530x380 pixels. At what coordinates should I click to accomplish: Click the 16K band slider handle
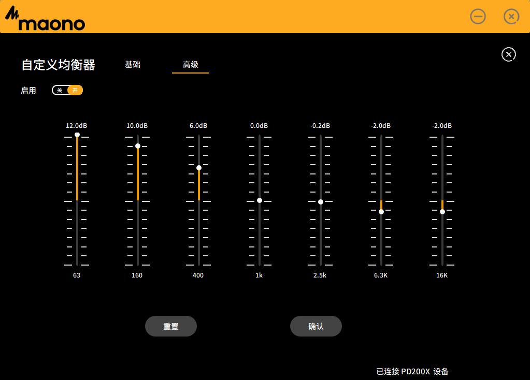coord(442,212)
